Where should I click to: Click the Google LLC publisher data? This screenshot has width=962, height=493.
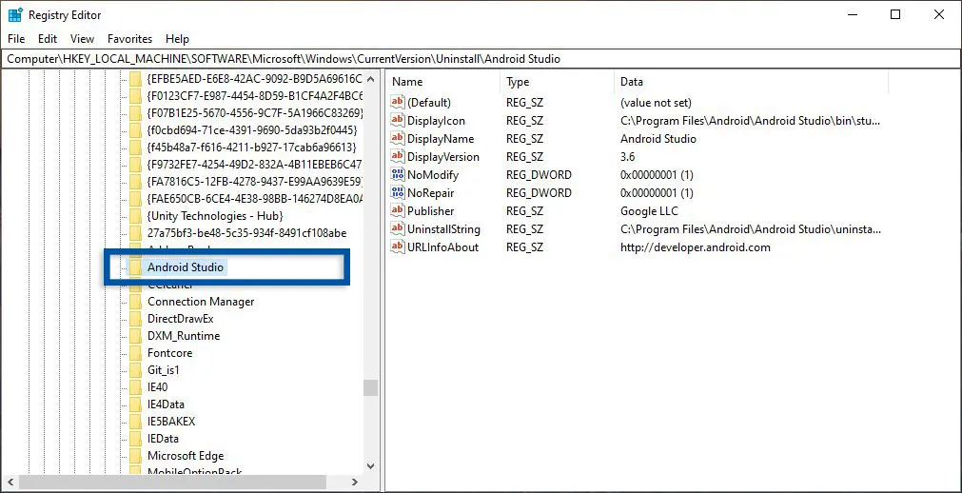[649, 211]
